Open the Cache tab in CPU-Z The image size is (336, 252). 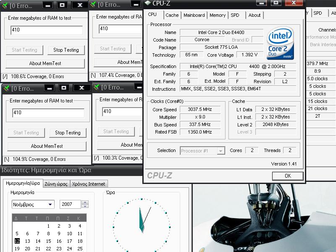click(172, 15)
